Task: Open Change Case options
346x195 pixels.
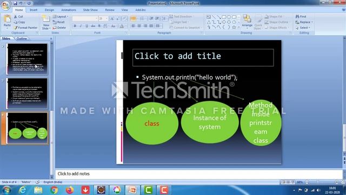Action: [113, 26]
